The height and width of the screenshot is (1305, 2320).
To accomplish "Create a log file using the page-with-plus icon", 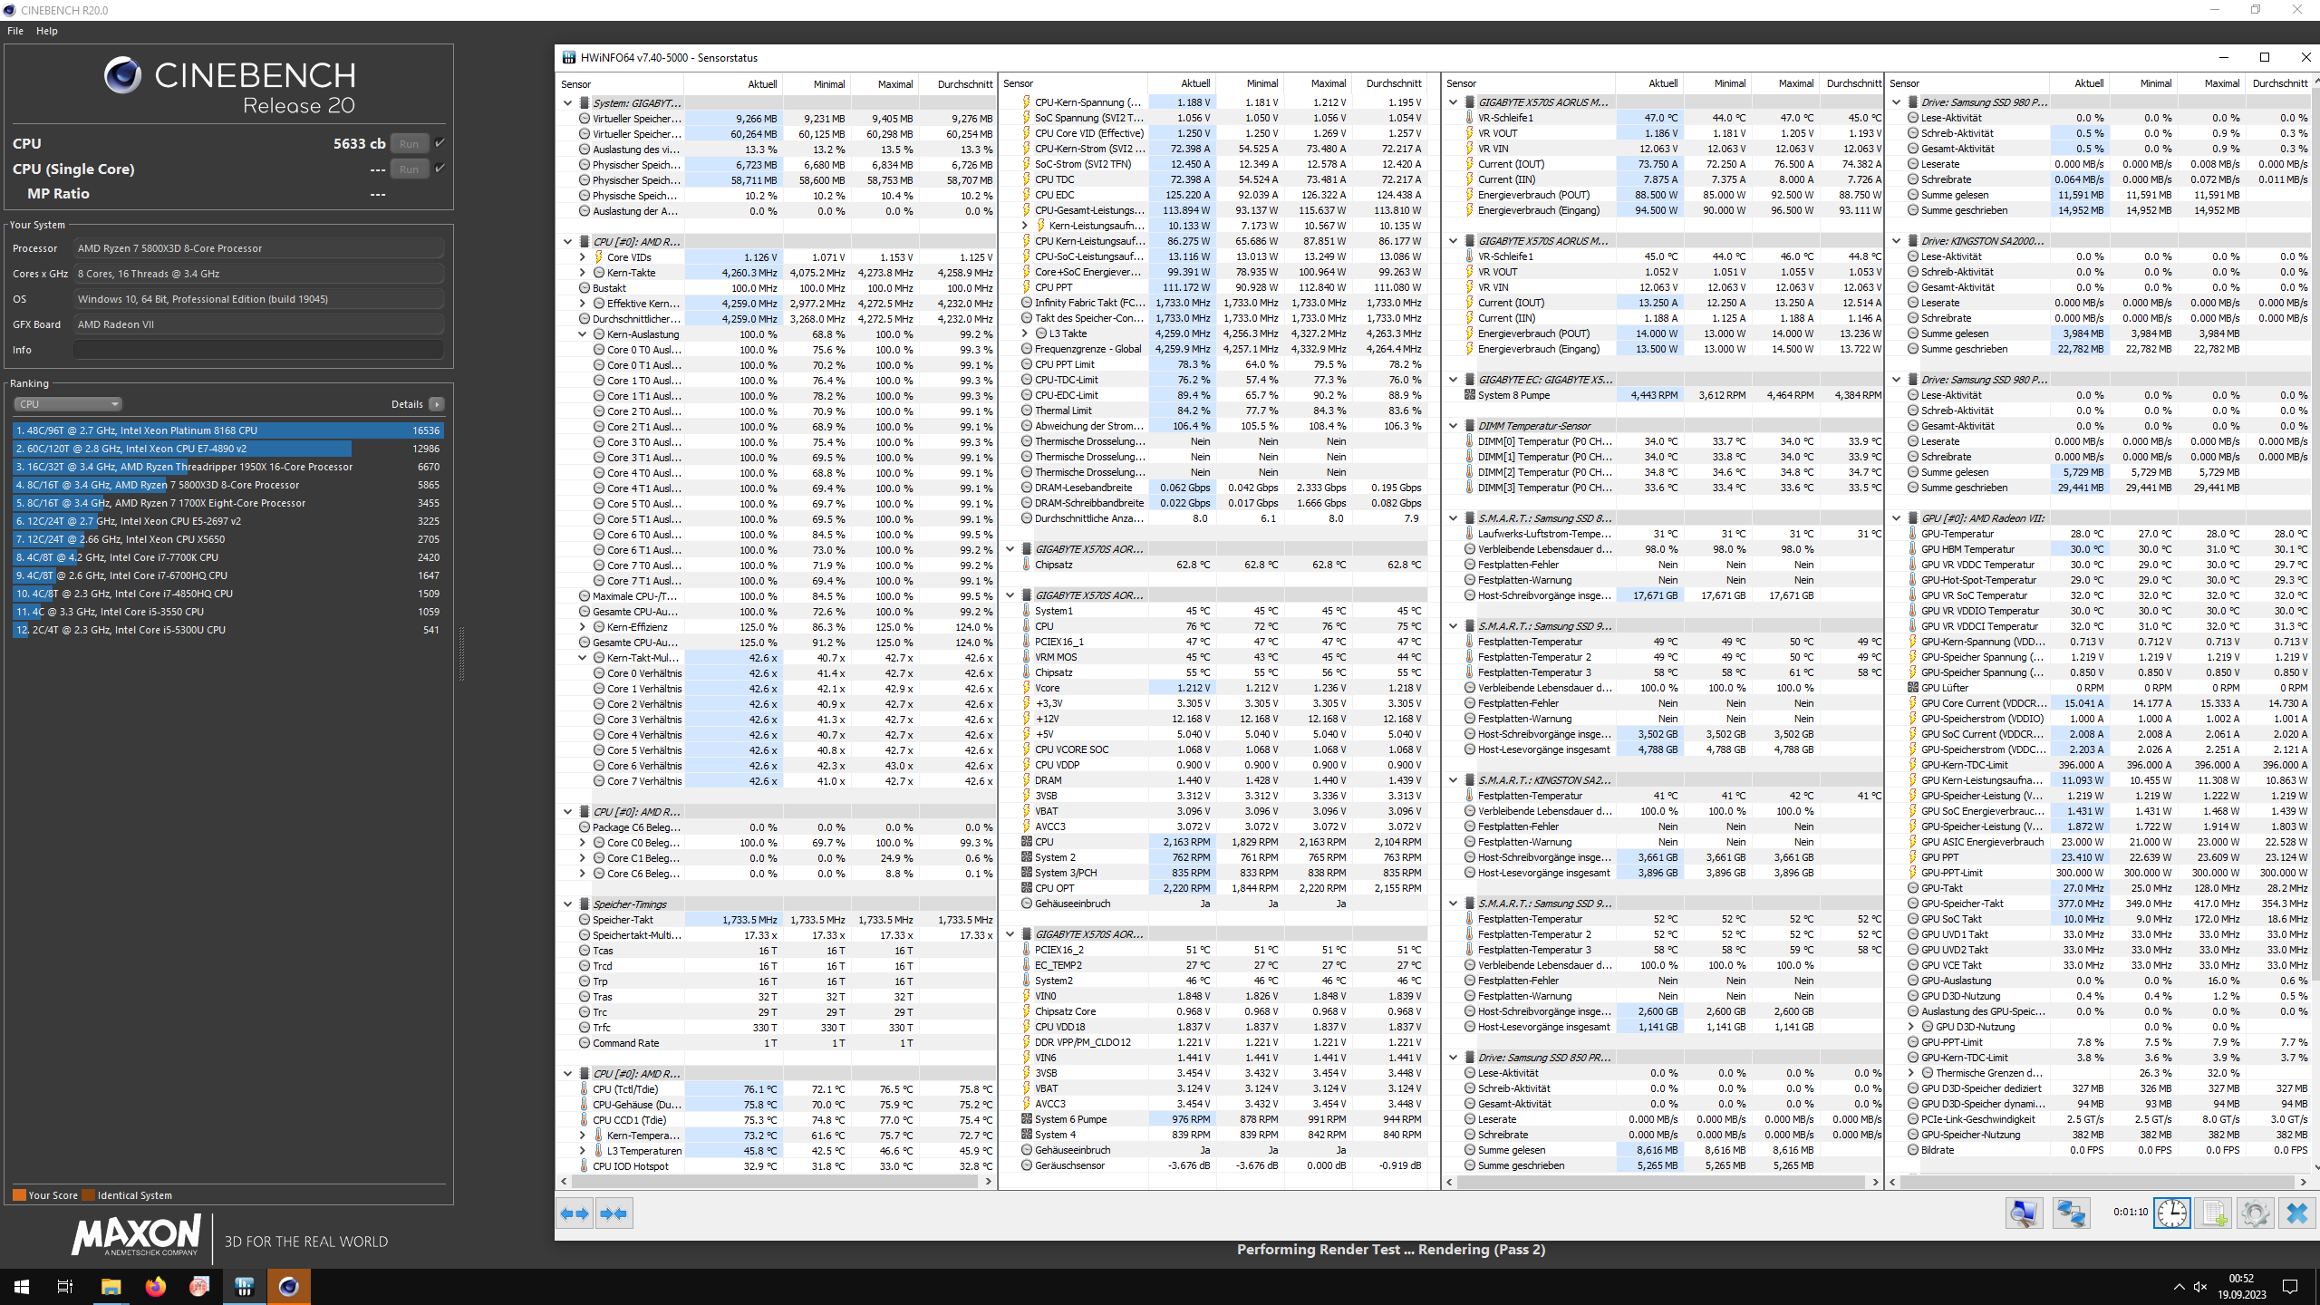I will point(2214,1213).
